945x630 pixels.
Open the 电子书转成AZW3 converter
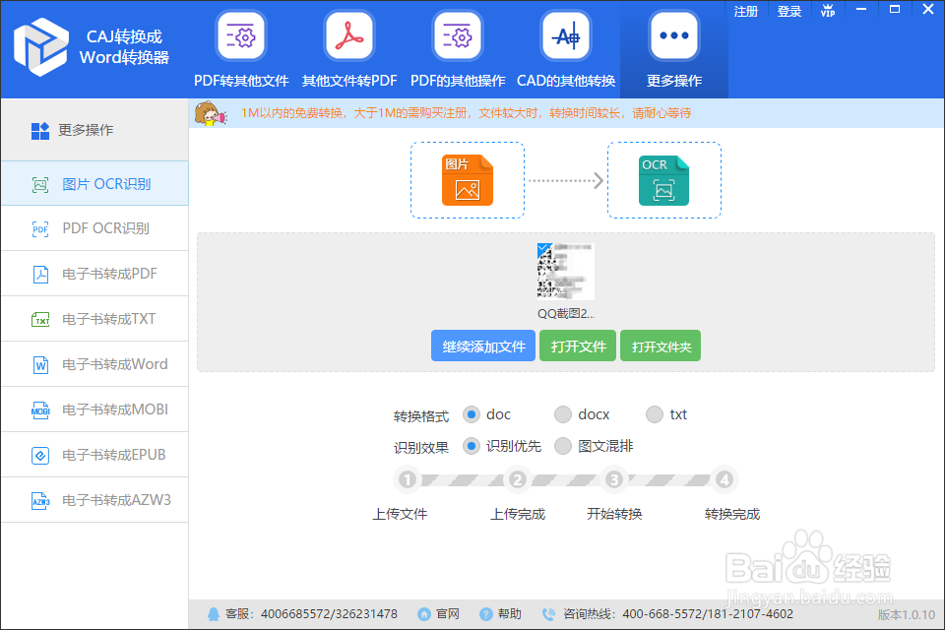tap(94, 500)
